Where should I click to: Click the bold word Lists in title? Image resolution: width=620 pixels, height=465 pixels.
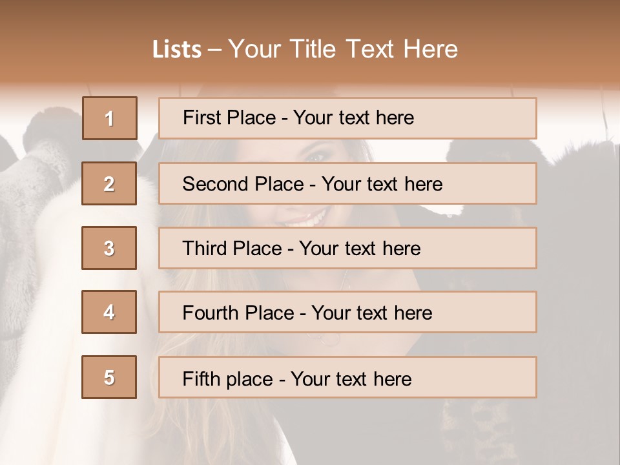click(177, 49)
